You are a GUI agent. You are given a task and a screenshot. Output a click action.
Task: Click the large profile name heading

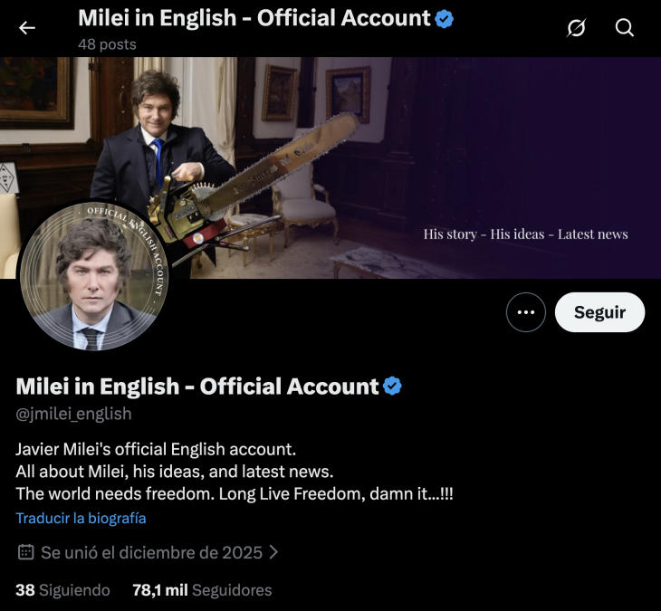[x=196, y=387]
